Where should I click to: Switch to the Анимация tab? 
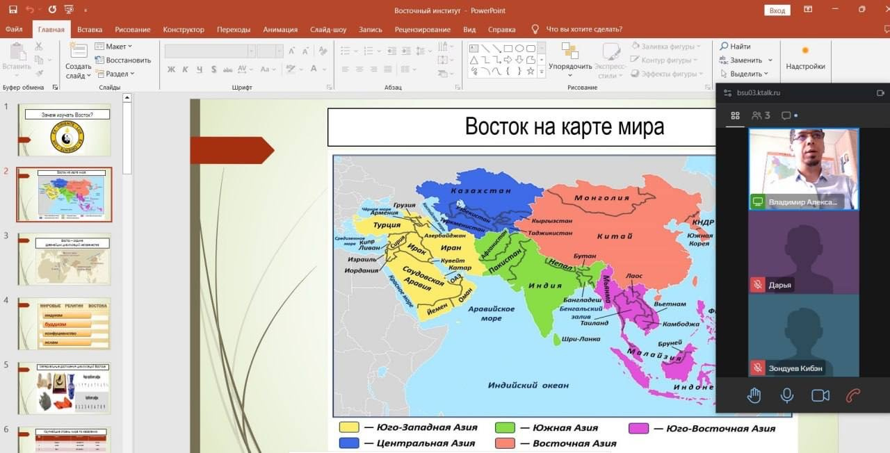[280, 29]
